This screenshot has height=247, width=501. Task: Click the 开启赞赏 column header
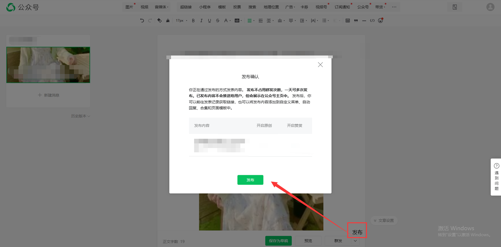295,126
